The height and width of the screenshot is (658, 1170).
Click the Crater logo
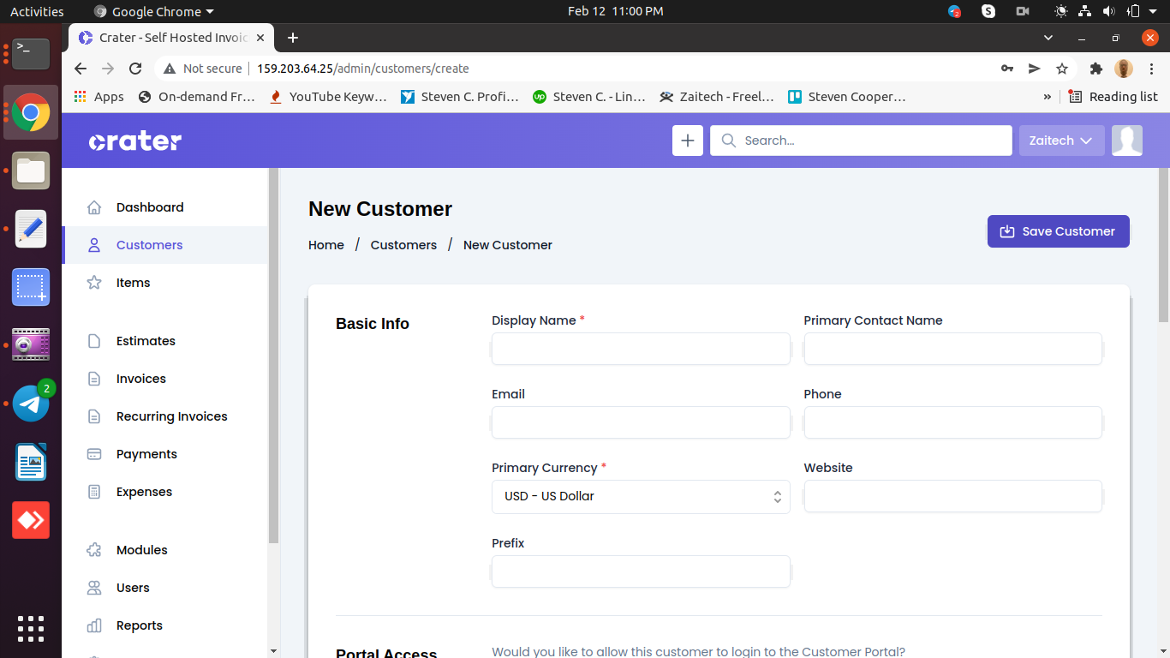pyautogui.click(x=135, y=141)
